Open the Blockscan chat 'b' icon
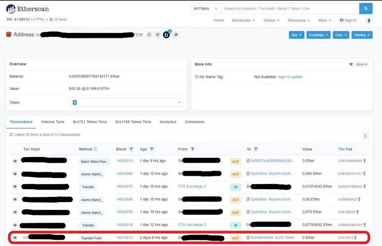 166,35
